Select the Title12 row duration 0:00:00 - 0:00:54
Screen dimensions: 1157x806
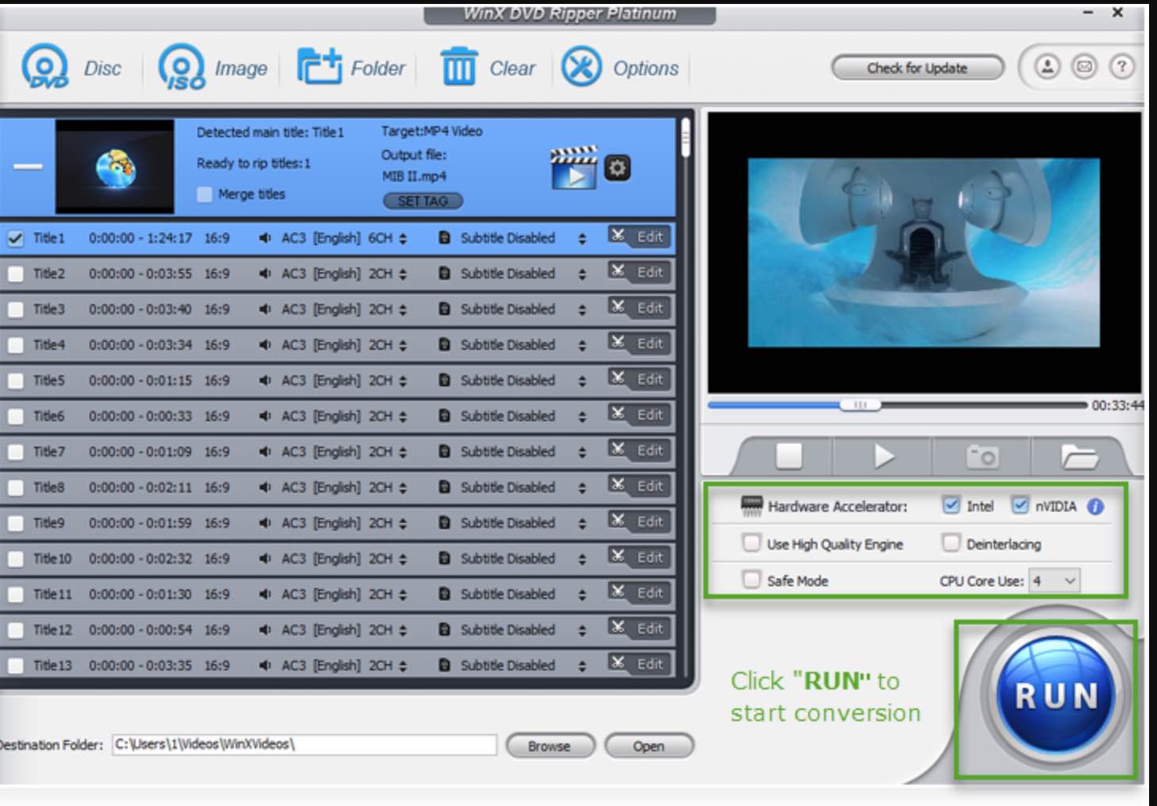pyautogui.click(x=140, y=630)
